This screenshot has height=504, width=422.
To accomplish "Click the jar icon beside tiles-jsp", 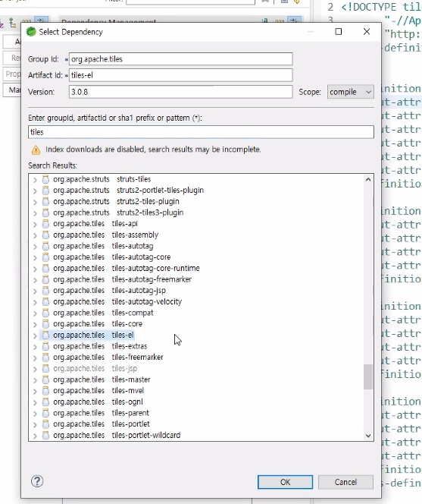I will pos(46,368).
